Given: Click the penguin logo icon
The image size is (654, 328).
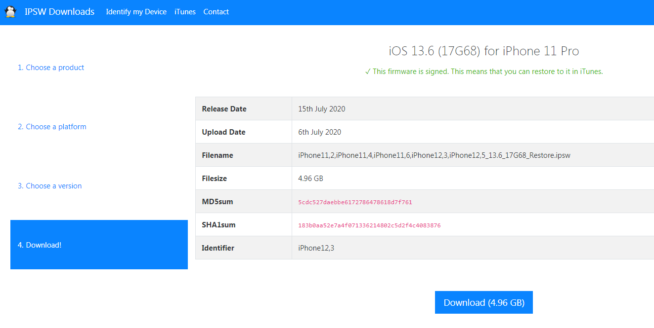Looking at the screenshot, I should (x=10, y=12).
